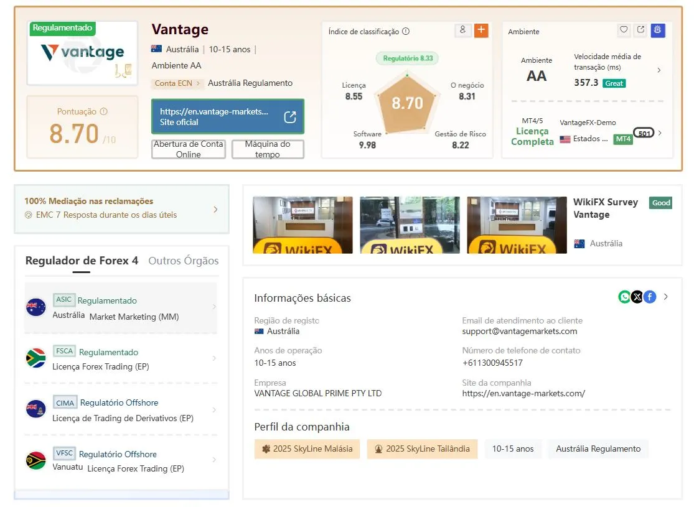Click the Licença Completa green text
Image resolution: width=694 pixels, height=507 pixels.
[532, 136]
